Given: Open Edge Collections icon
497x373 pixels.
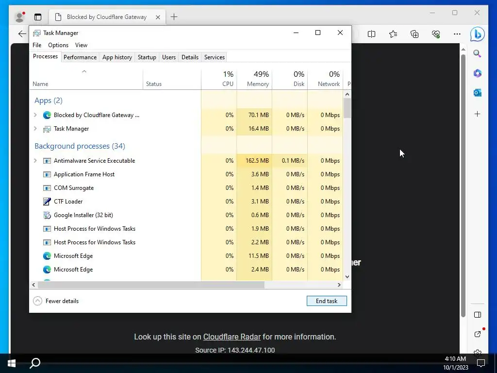Looking at the screenshot, I should click(x=414, y=34).
